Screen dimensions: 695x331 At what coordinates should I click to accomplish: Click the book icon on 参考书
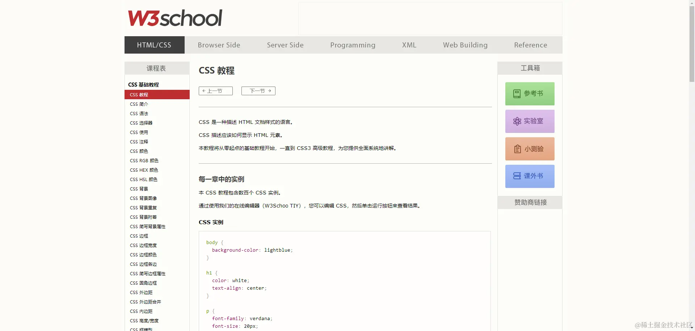click(x=517, y=94)
